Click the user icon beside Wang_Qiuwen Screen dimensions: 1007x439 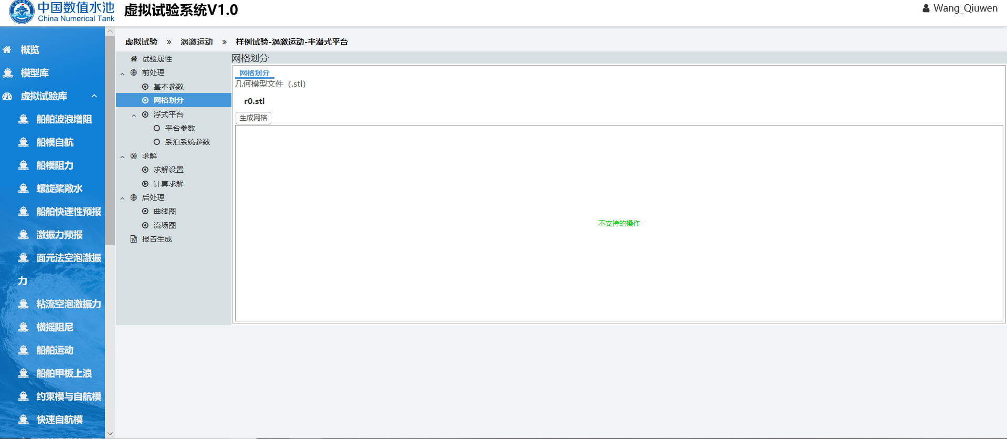click(926, 8)
